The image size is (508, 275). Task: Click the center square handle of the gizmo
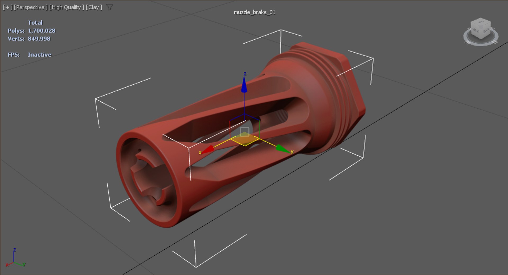tap(244, 132)
